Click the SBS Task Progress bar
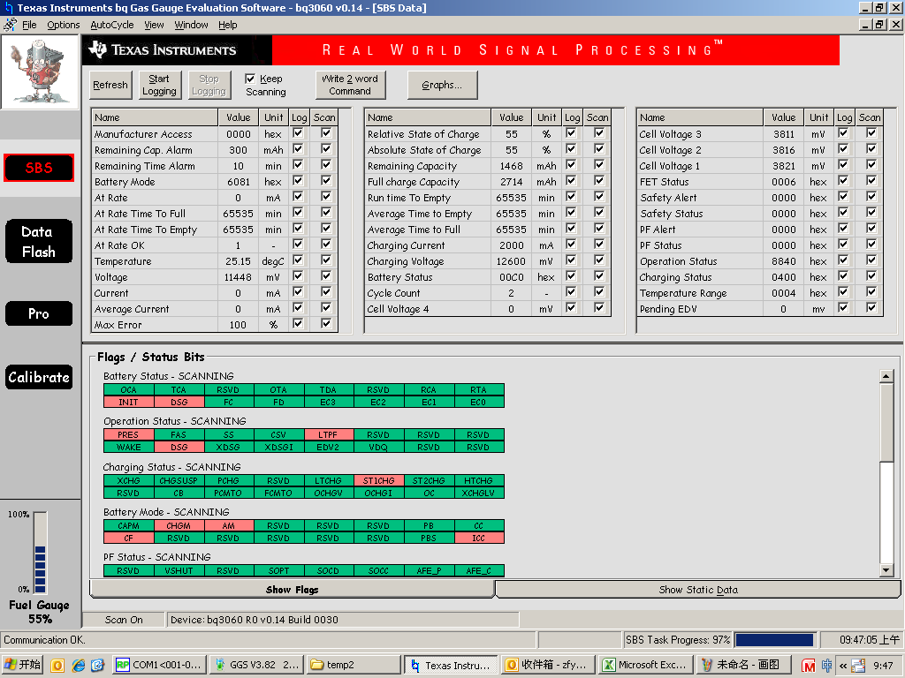The width and height of the screenshot is (905, 678). pyautogui.click(x=774, y=639)
